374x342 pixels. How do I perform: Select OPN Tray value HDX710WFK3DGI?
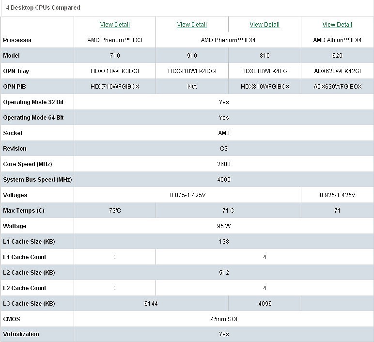115,71
